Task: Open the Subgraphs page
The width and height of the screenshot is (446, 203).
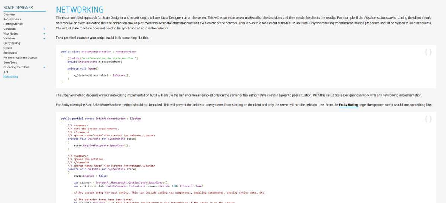Action: coord(10,53)
